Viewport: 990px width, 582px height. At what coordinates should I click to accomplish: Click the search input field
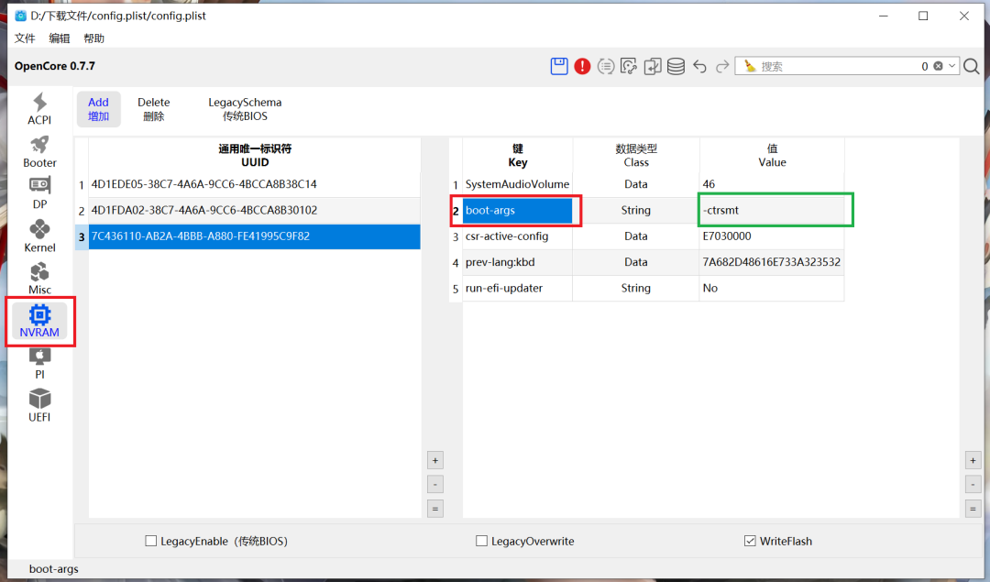834,66
